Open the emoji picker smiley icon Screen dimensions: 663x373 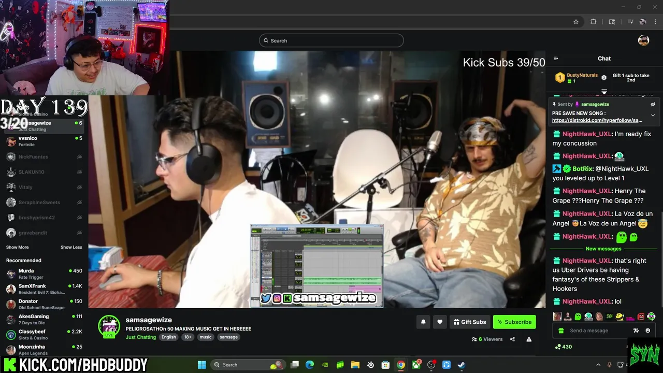[x=648, y=331]
